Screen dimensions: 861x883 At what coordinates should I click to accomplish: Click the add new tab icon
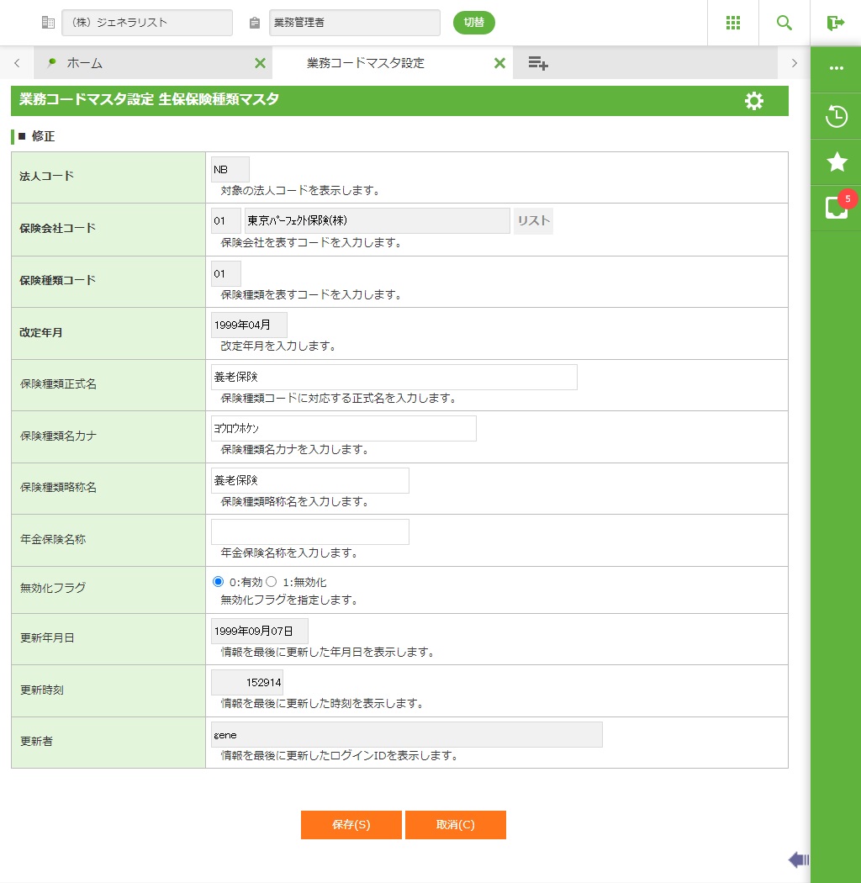pos(538,63)
